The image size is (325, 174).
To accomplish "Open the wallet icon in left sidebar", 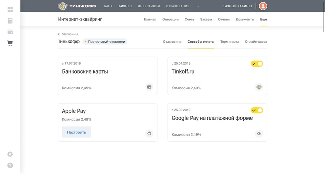I will pos(10,32).
